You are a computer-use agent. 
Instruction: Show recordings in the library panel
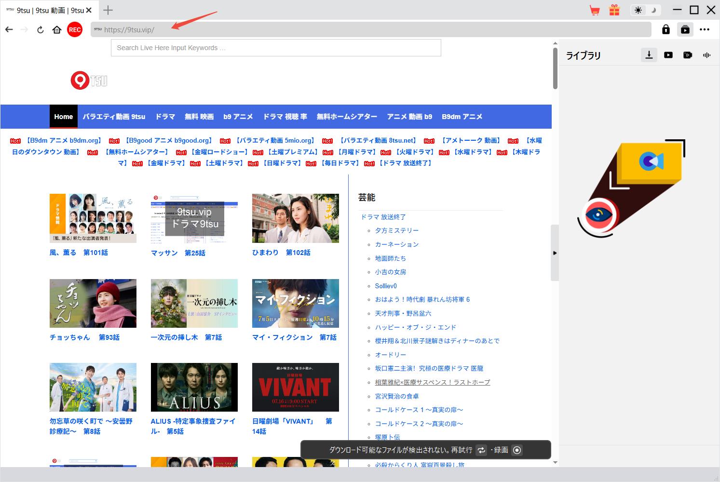(688, 55)
